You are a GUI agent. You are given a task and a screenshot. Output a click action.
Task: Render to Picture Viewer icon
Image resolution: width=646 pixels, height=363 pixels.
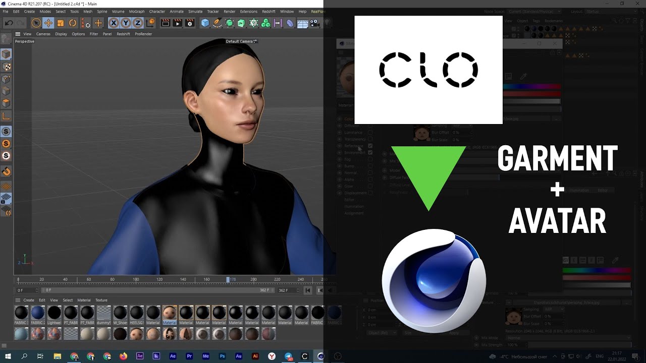pos(177,23)
